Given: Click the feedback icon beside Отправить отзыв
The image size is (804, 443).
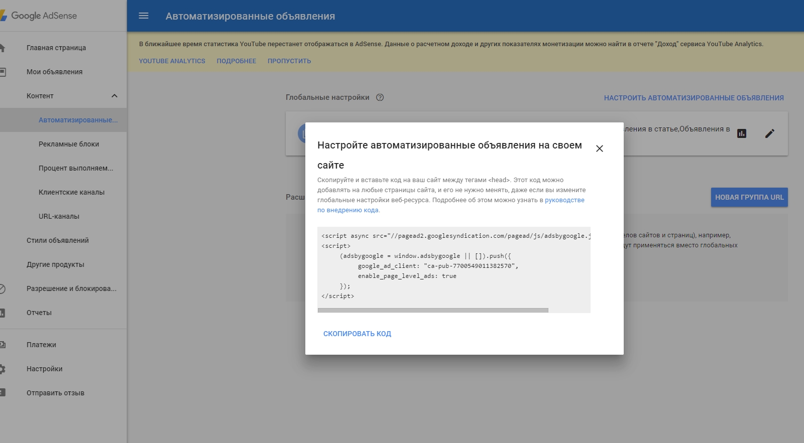Looking at the screenshot, I should (2, 393).
